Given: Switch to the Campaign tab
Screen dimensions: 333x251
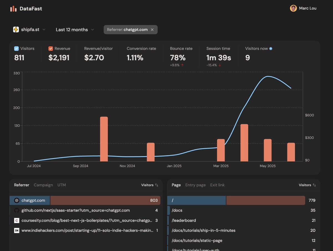Looking at the screenshot, I should coord(43,185).
